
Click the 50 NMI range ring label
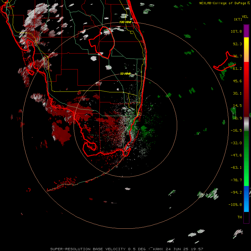click(125, 74)
